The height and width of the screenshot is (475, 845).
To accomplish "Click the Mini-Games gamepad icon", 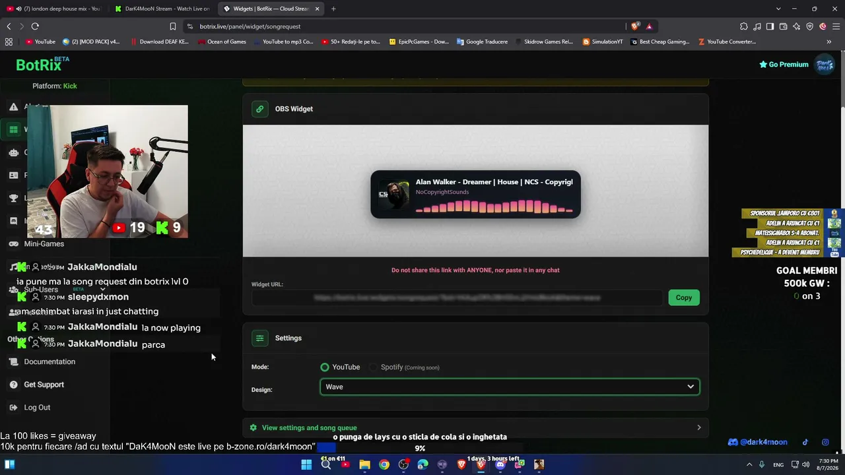I will coord(13,243).
